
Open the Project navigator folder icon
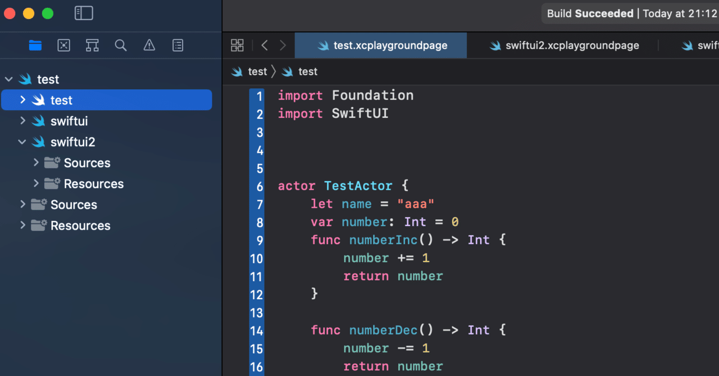click(35, 45)
